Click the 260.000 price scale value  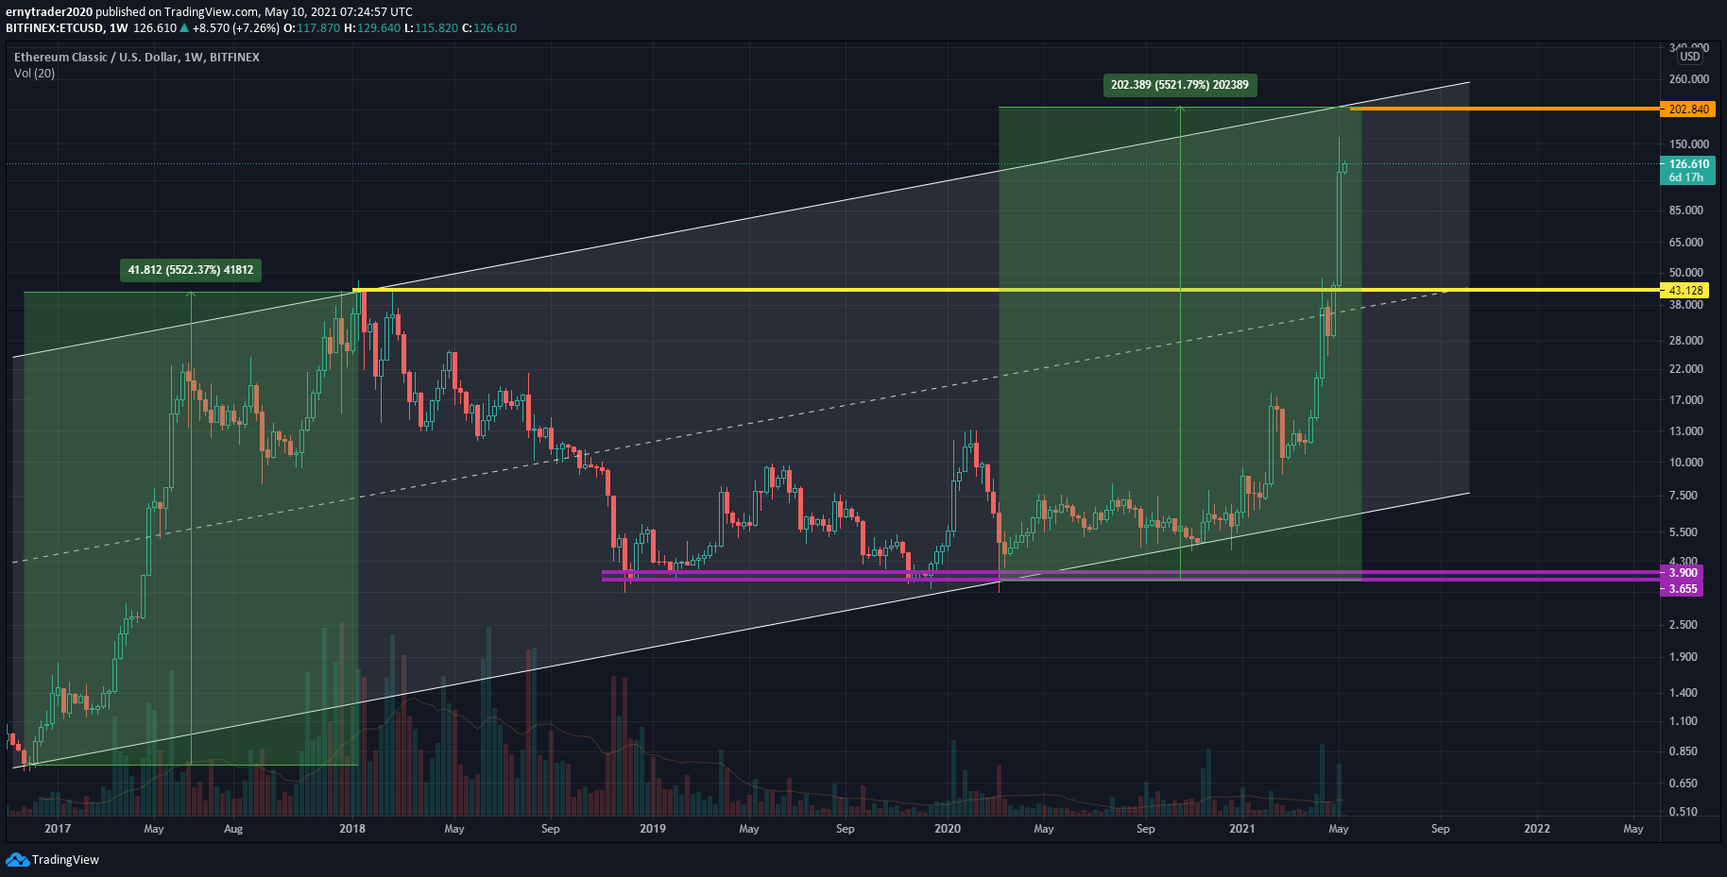tap(1689, 79)
